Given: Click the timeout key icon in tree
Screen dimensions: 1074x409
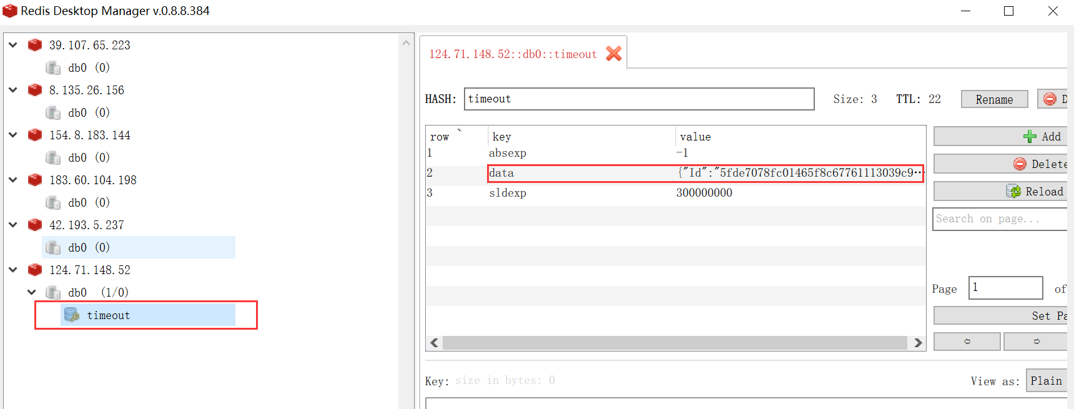Looking at the screenshot, I should [72, 315].
